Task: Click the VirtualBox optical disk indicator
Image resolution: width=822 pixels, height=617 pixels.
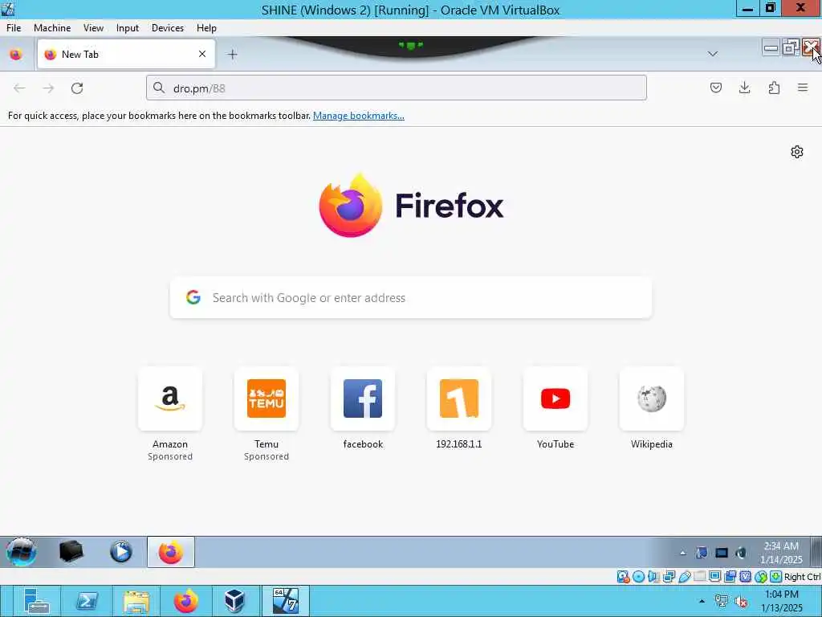Action: (x=638, y=577)
